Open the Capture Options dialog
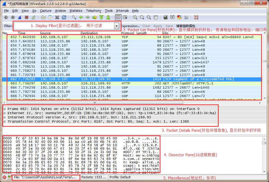Screen dimensions: 269x182 click(13, 17)
